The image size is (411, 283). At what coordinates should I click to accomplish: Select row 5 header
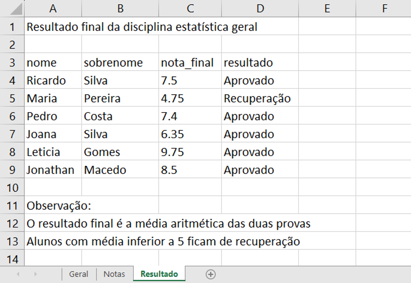12,99
